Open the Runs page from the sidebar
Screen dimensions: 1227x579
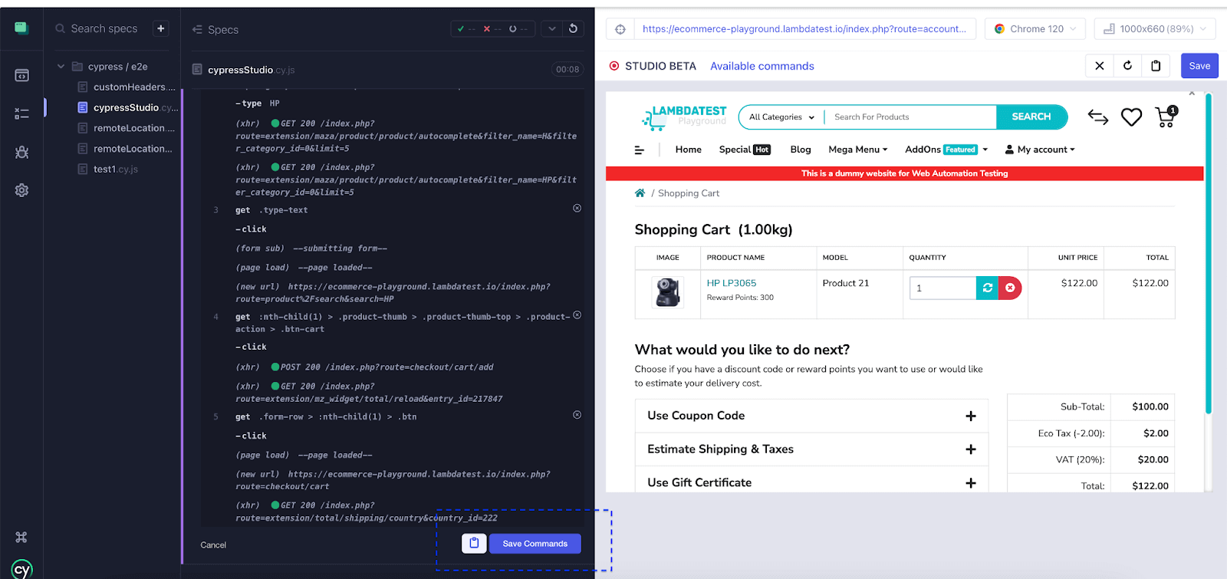coord(21,113)
